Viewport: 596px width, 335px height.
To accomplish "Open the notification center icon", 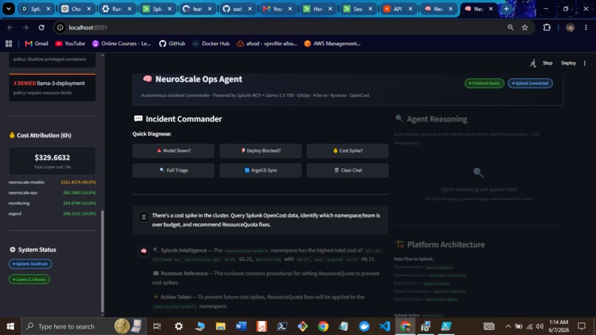I will point(581,326).
